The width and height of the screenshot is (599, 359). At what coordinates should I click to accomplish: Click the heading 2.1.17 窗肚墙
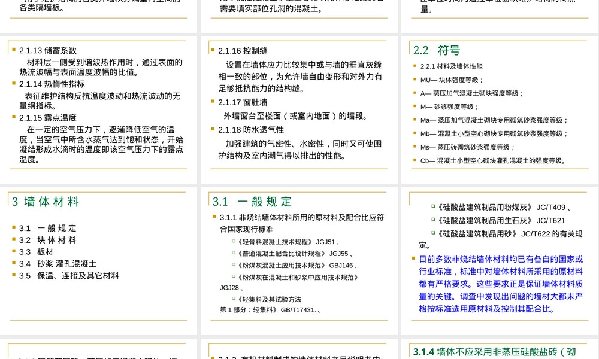pyautogui.click(x=243, y=102)
